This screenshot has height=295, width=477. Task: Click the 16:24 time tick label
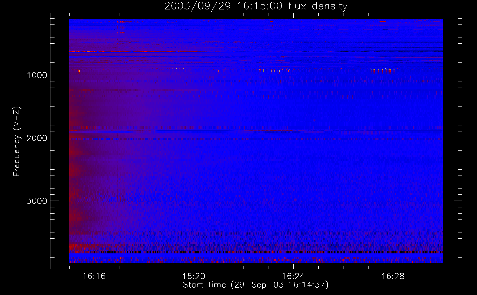pos(293,276)
